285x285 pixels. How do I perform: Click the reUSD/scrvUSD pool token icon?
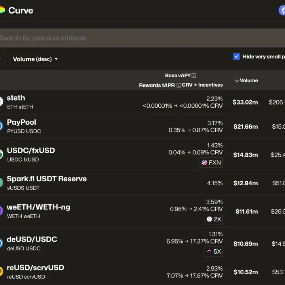click(x=1, y=271)
